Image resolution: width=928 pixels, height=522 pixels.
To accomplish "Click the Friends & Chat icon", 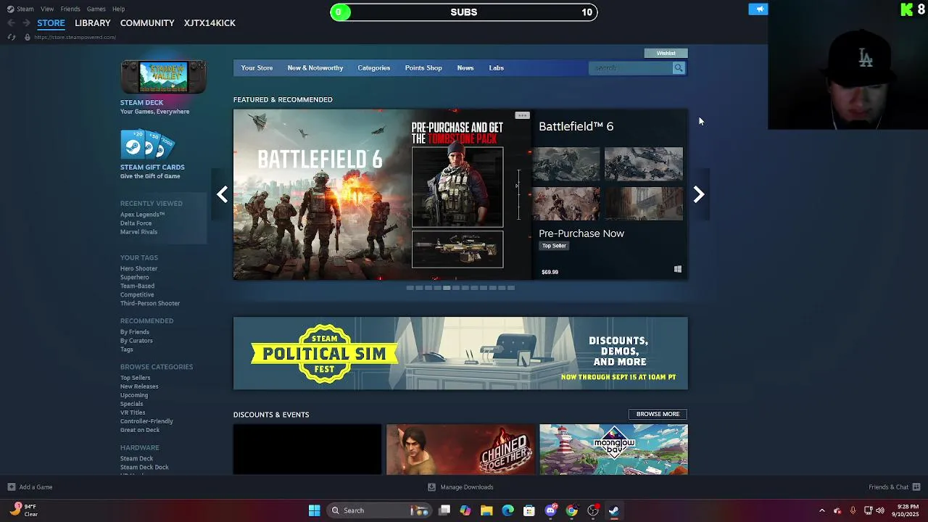I will point(916,487).
